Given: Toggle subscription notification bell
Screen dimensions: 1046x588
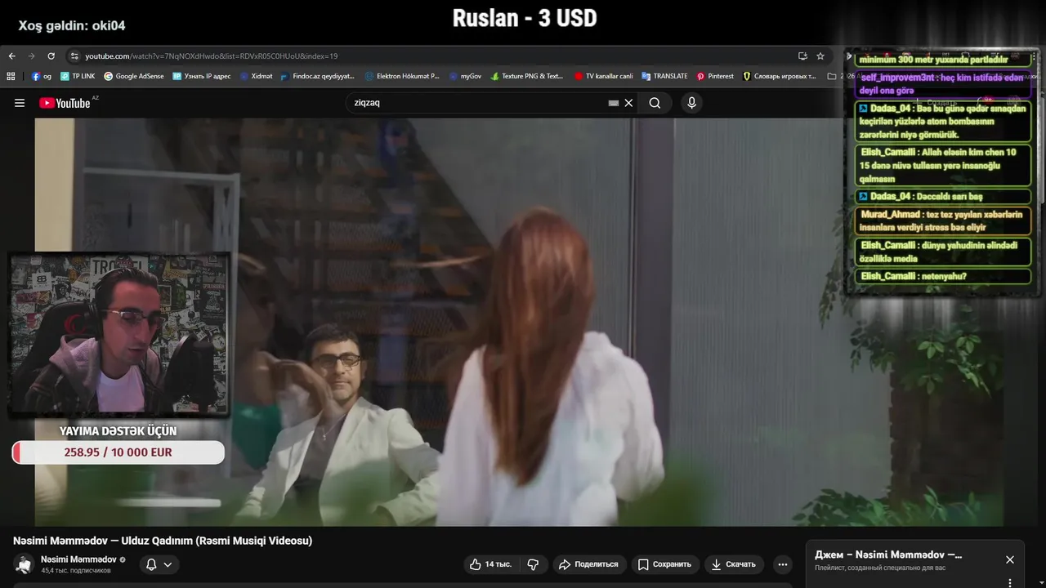Looking at the screenshot, I should point(151,564).
